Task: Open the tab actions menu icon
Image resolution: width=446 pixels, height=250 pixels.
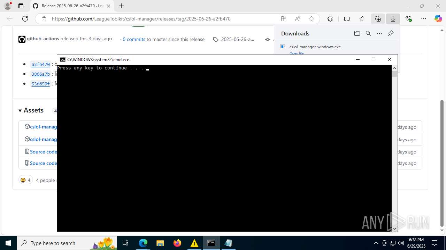Action: click(21, 6)
